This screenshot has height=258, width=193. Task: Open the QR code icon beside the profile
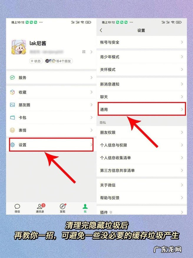84,52
